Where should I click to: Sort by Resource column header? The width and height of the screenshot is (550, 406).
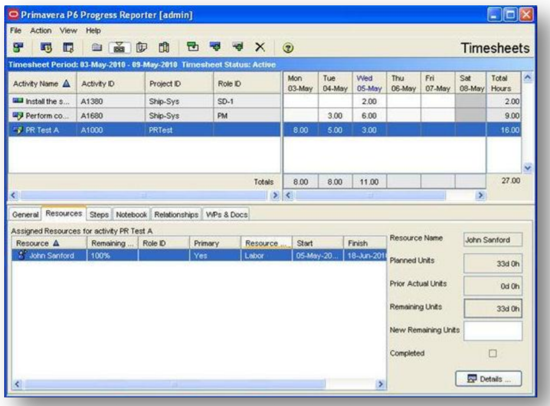coord(49,243)
